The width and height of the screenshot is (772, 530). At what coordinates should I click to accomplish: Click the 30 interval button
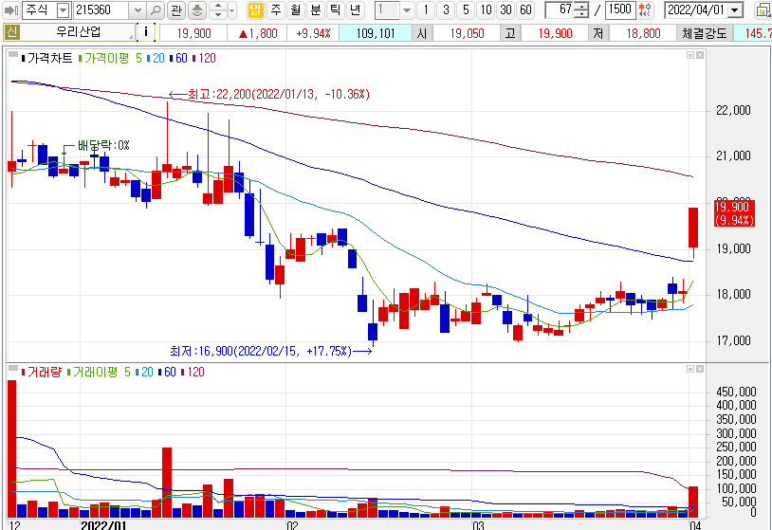point(505,9)
